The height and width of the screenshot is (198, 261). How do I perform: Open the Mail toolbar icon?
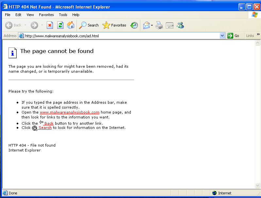[146, 25]
